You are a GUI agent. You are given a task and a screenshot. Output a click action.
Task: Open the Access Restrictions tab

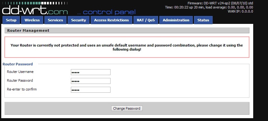pos(111,20)
